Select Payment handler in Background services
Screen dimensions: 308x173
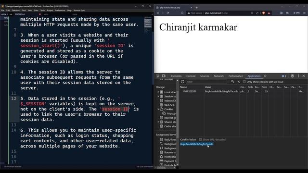168,161
